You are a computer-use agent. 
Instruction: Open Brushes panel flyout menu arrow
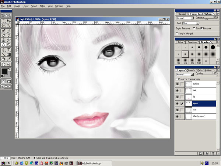click(x=218, y=42)
